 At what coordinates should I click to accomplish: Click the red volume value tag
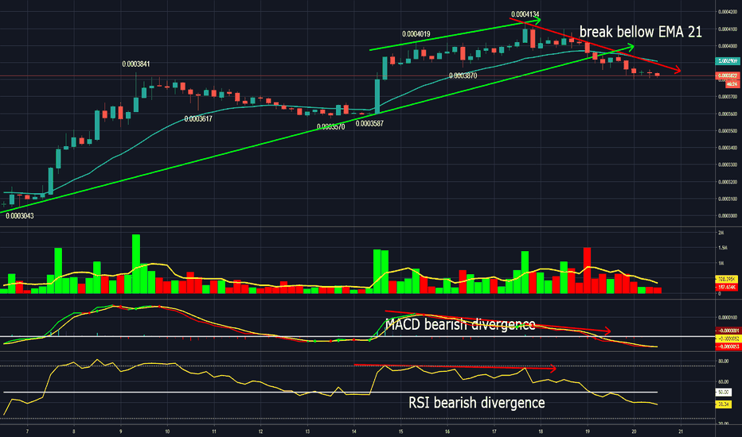click(728, 287)
